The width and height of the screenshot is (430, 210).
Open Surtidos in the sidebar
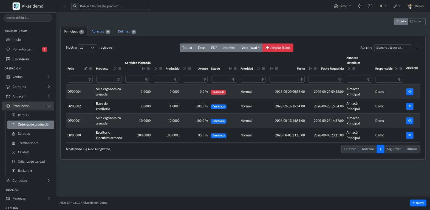(31, 134)
